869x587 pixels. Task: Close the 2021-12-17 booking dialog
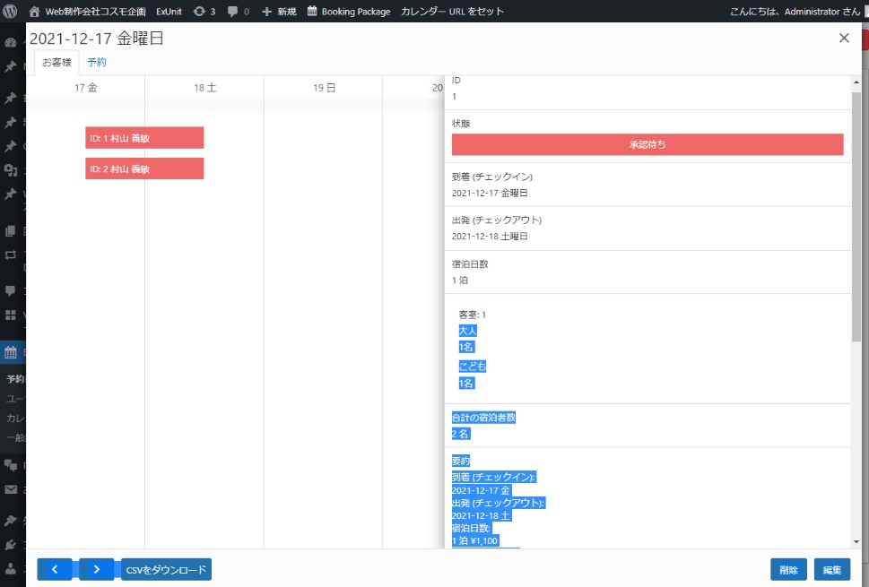pos(843,38)
